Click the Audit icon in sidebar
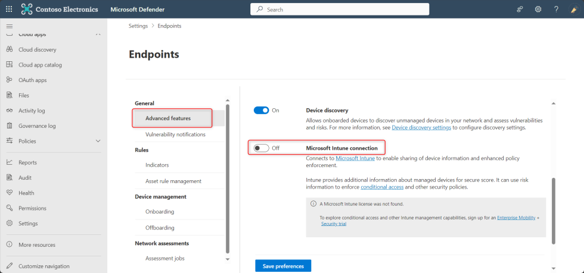The width and height of the screenshot is (584, 273). point(10,178)
